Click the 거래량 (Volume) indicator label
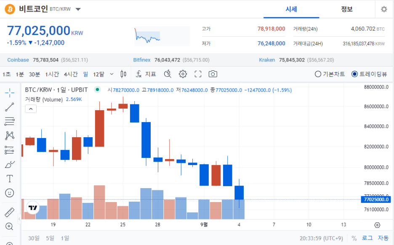The image size is (394, 245). (x=44, y=99)
